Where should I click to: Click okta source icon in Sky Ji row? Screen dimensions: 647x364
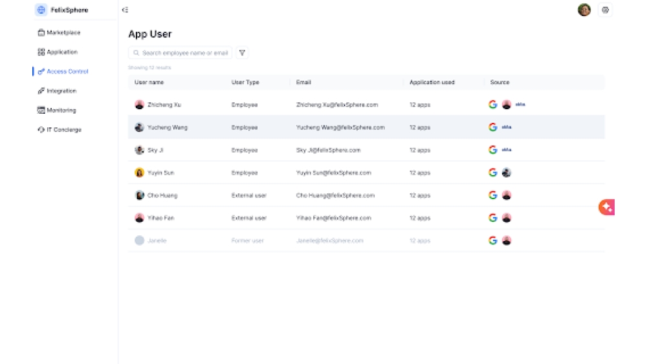507,150
